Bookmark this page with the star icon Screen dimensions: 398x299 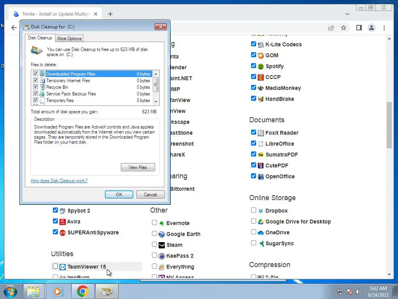(344, 28)
